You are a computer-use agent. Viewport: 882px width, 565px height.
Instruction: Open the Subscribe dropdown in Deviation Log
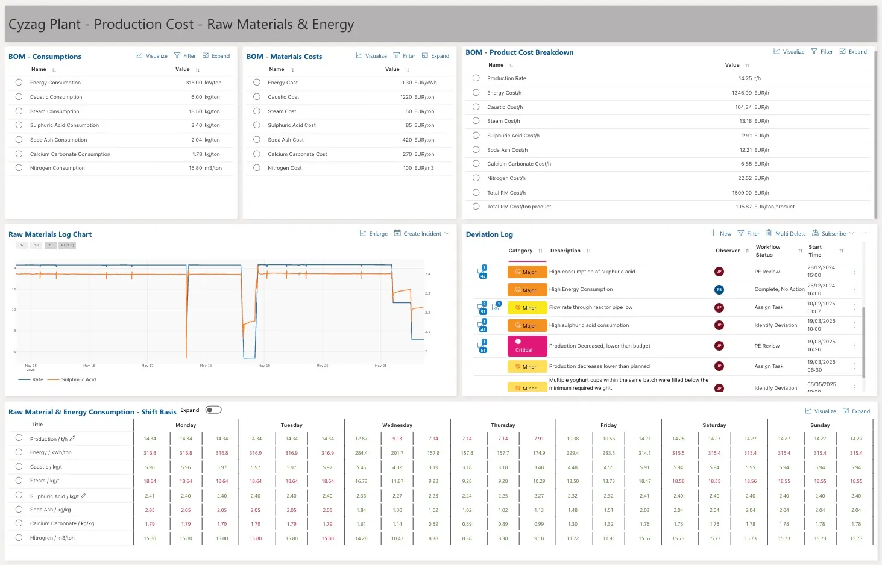[x=833, y=234]
